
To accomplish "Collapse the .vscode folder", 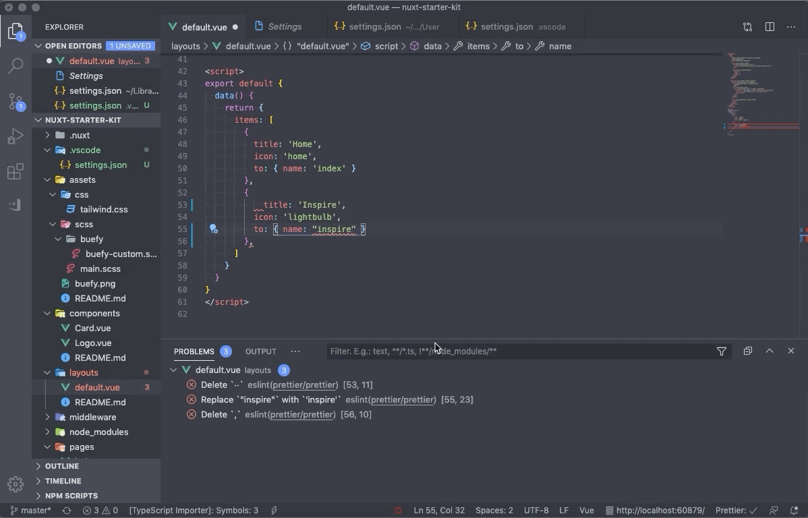I will pyautogui.click(x=85, y=150).
